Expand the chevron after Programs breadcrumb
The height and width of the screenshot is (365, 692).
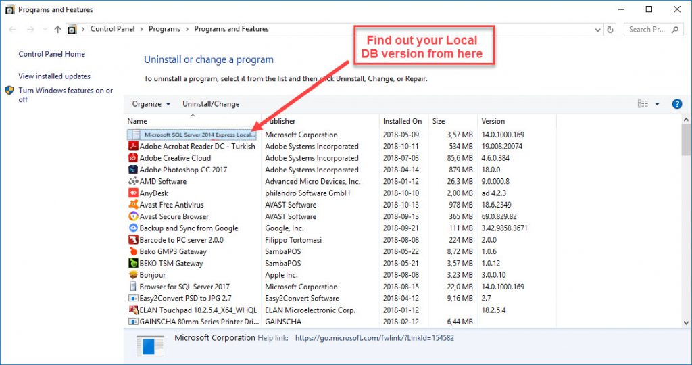point(187,29)
